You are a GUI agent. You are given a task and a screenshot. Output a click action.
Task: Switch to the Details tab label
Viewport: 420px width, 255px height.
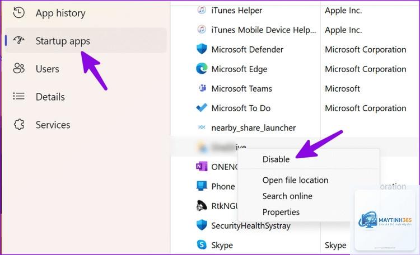point(50,97)
